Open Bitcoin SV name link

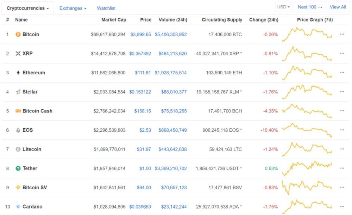coord(34,188)
